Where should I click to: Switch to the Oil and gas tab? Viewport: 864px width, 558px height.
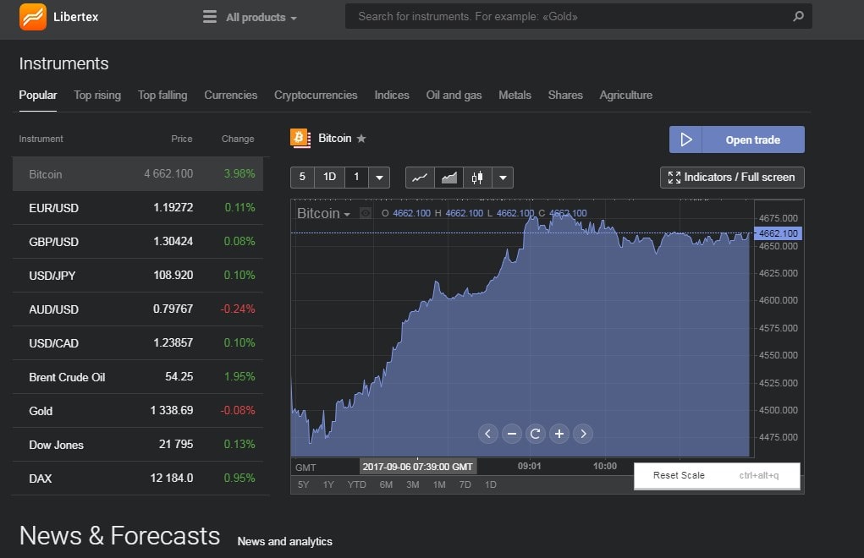pos(454,95)
